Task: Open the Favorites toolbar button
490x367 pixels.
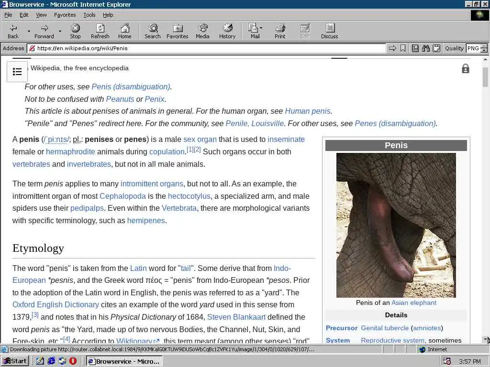Action: pyautogui.click(x=178, y=31)
